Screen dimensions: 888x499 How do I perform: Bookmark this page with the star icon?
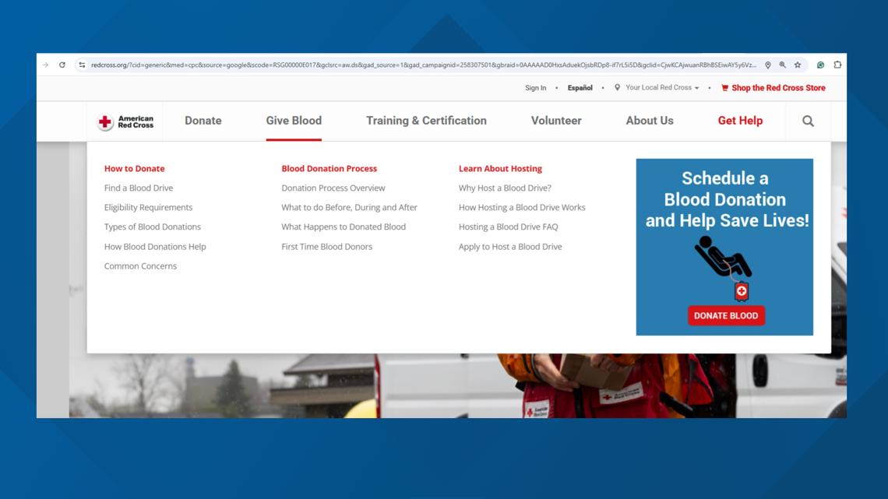(x=798, y=65)
